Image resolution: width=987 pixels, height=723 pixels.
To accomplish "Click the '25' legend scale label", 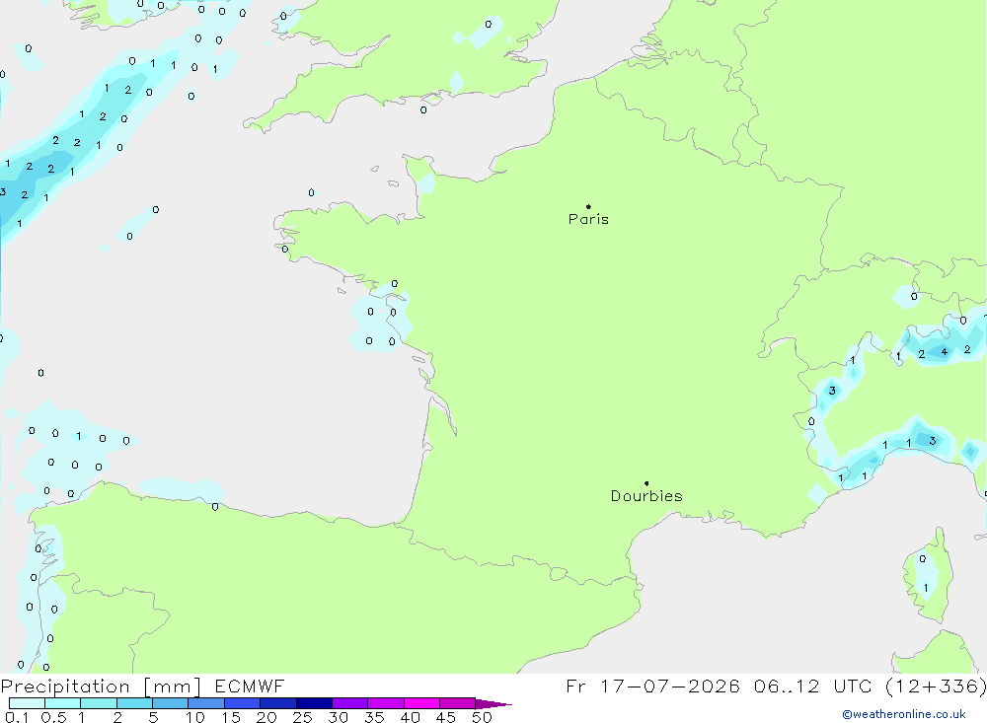I will pos(303,717).
